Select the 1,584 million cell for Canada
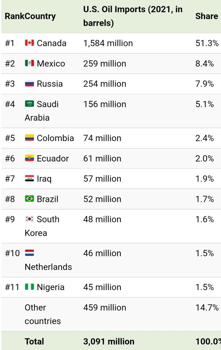The height and width of the screenshot is (350, 221). pyautogui.click(x=108, y=43)
